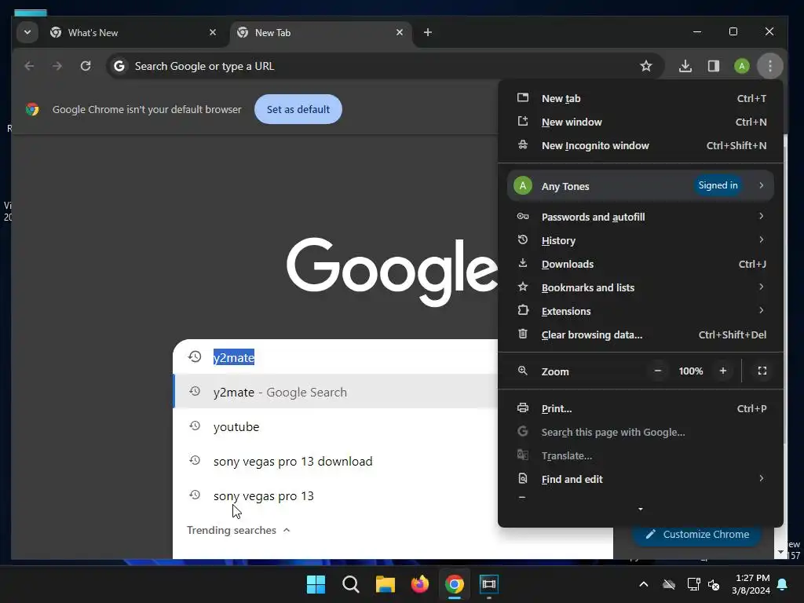Open the Windows Start menu
The image size is (804, 603).
tap(316, 584)
